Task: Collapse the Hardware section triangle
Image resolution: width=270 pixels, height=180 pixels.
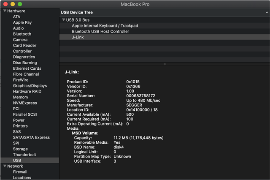Action: pyautogui.click(x=5, y=11)
